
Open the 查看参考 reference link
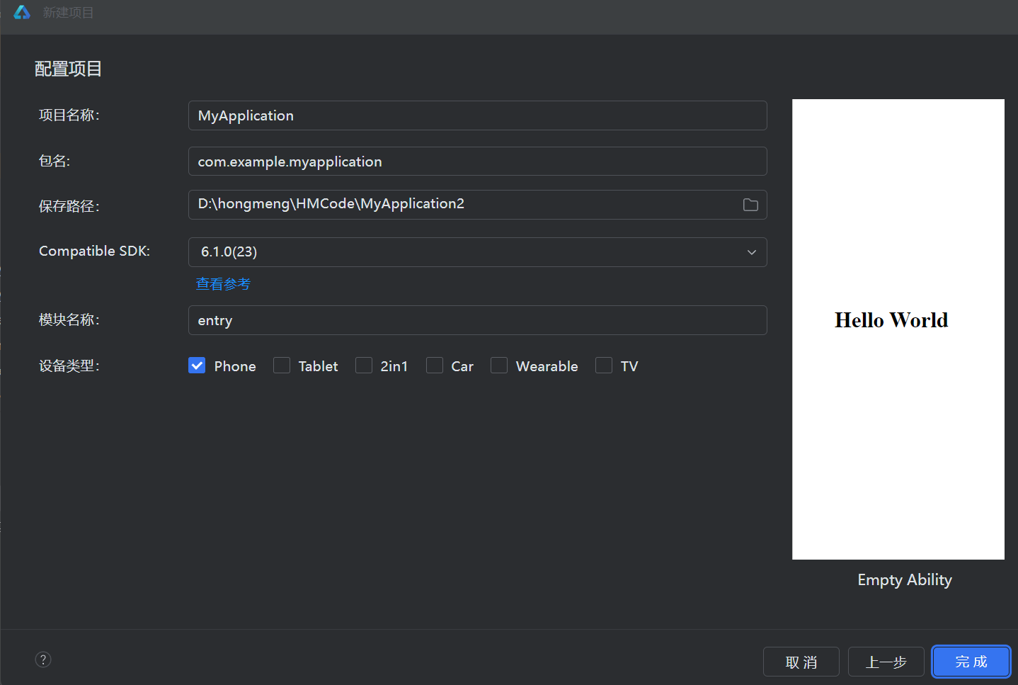click(x=223, y=284)
